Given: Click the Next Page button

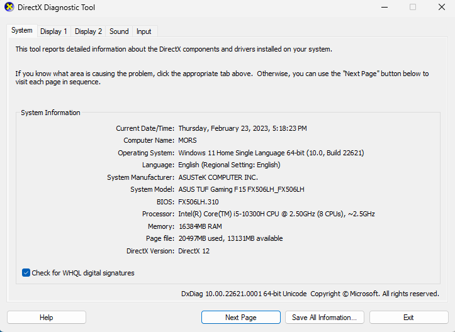Looking at the screenshot, I should pyautogui.click(x=241, y=318).
